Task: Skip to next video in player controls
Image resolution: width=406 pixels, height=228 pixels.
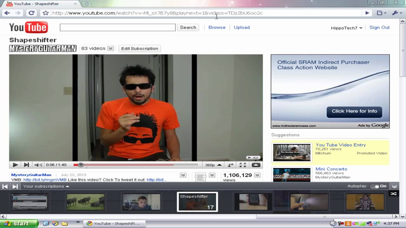Action: pos(27,165)
